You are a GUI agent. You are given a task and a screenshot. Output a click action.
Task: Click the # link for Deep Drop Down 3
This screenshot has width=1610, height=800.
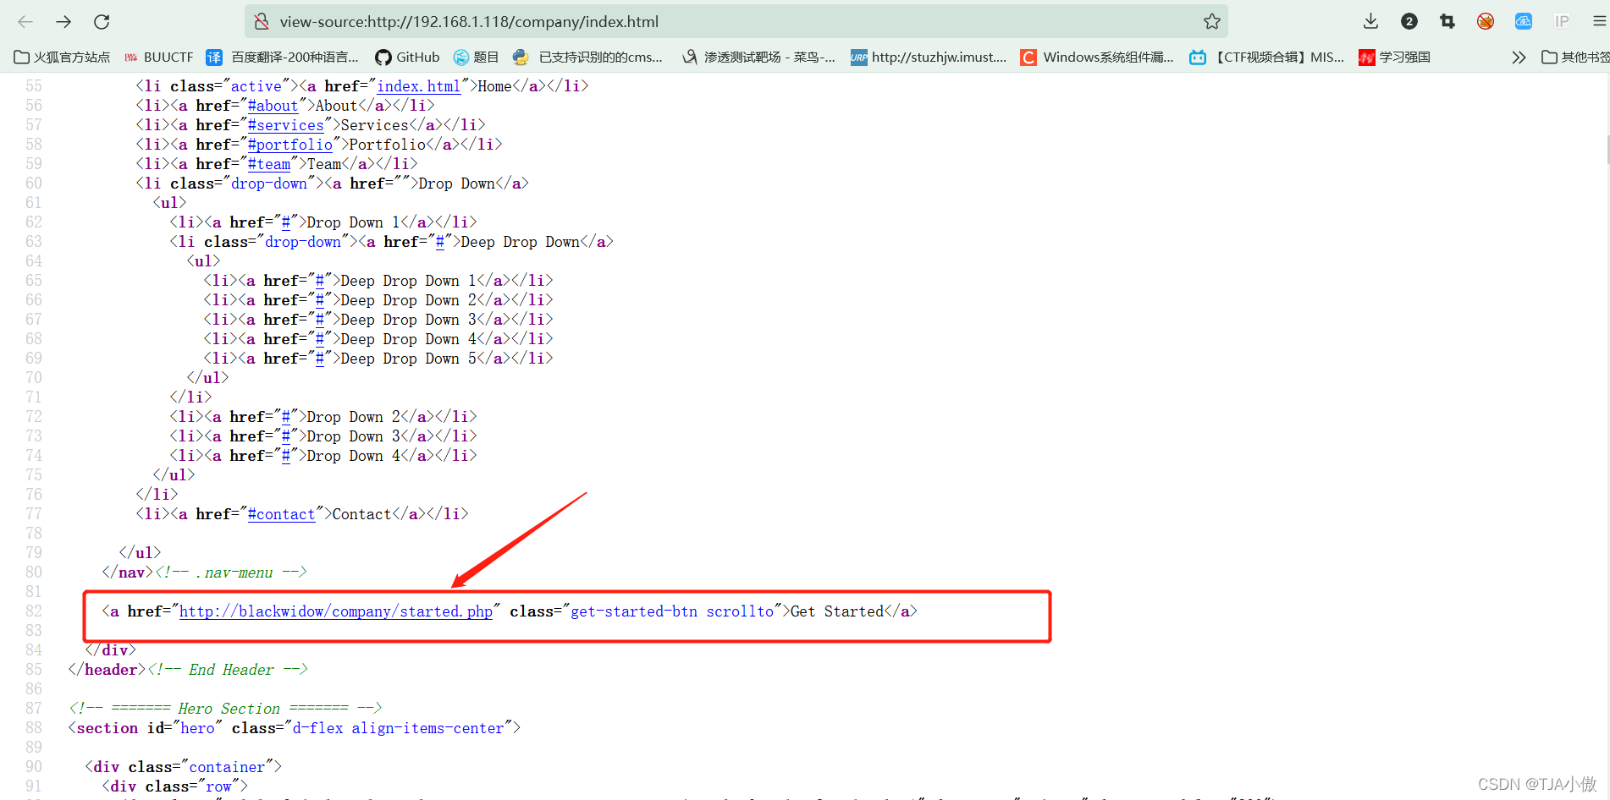click(x=319, y=320)
